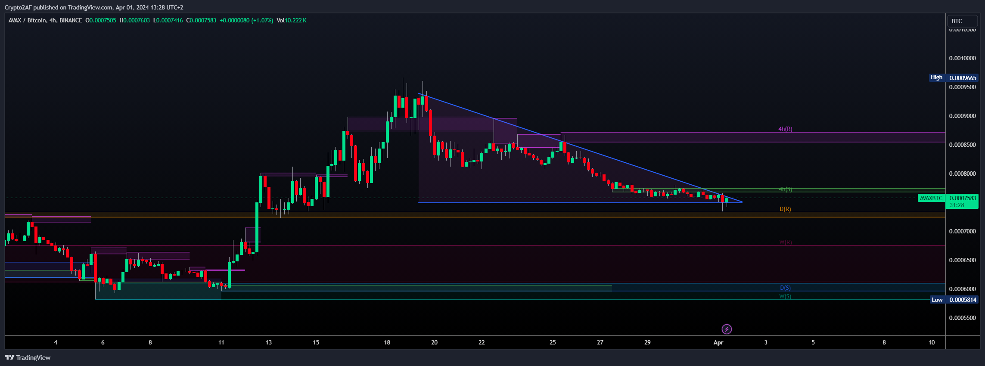Screen dimensions: 985x366
Task: Open the BTC currency selector
Action: tap(962, 21)
